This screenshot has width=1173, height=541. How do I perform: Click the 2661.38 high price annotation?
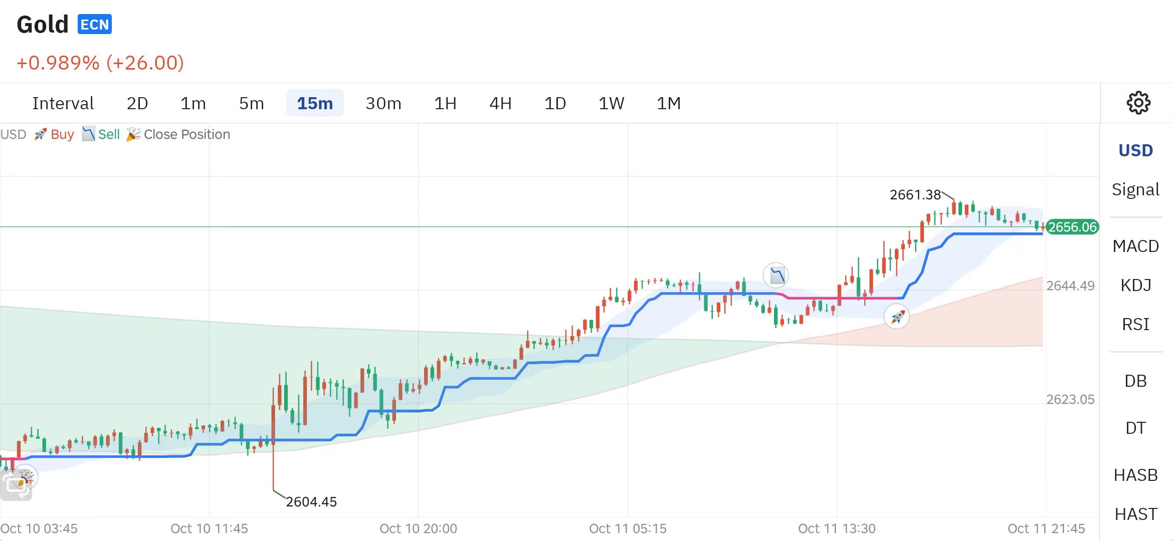click(x=915, y=194)
